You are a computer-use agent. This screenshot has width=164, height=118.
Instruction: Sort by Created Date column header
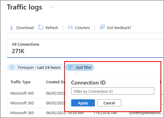[55, 82]
